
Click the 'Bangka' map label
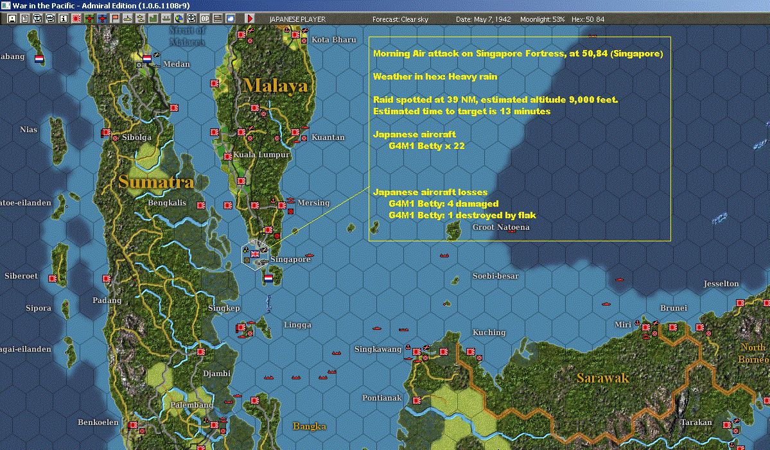click(309, 426)
